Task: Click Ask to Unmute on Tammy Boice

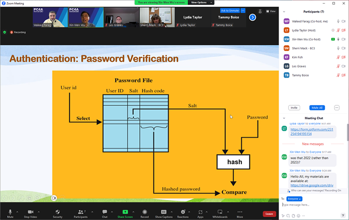Action: pos(230,10)
